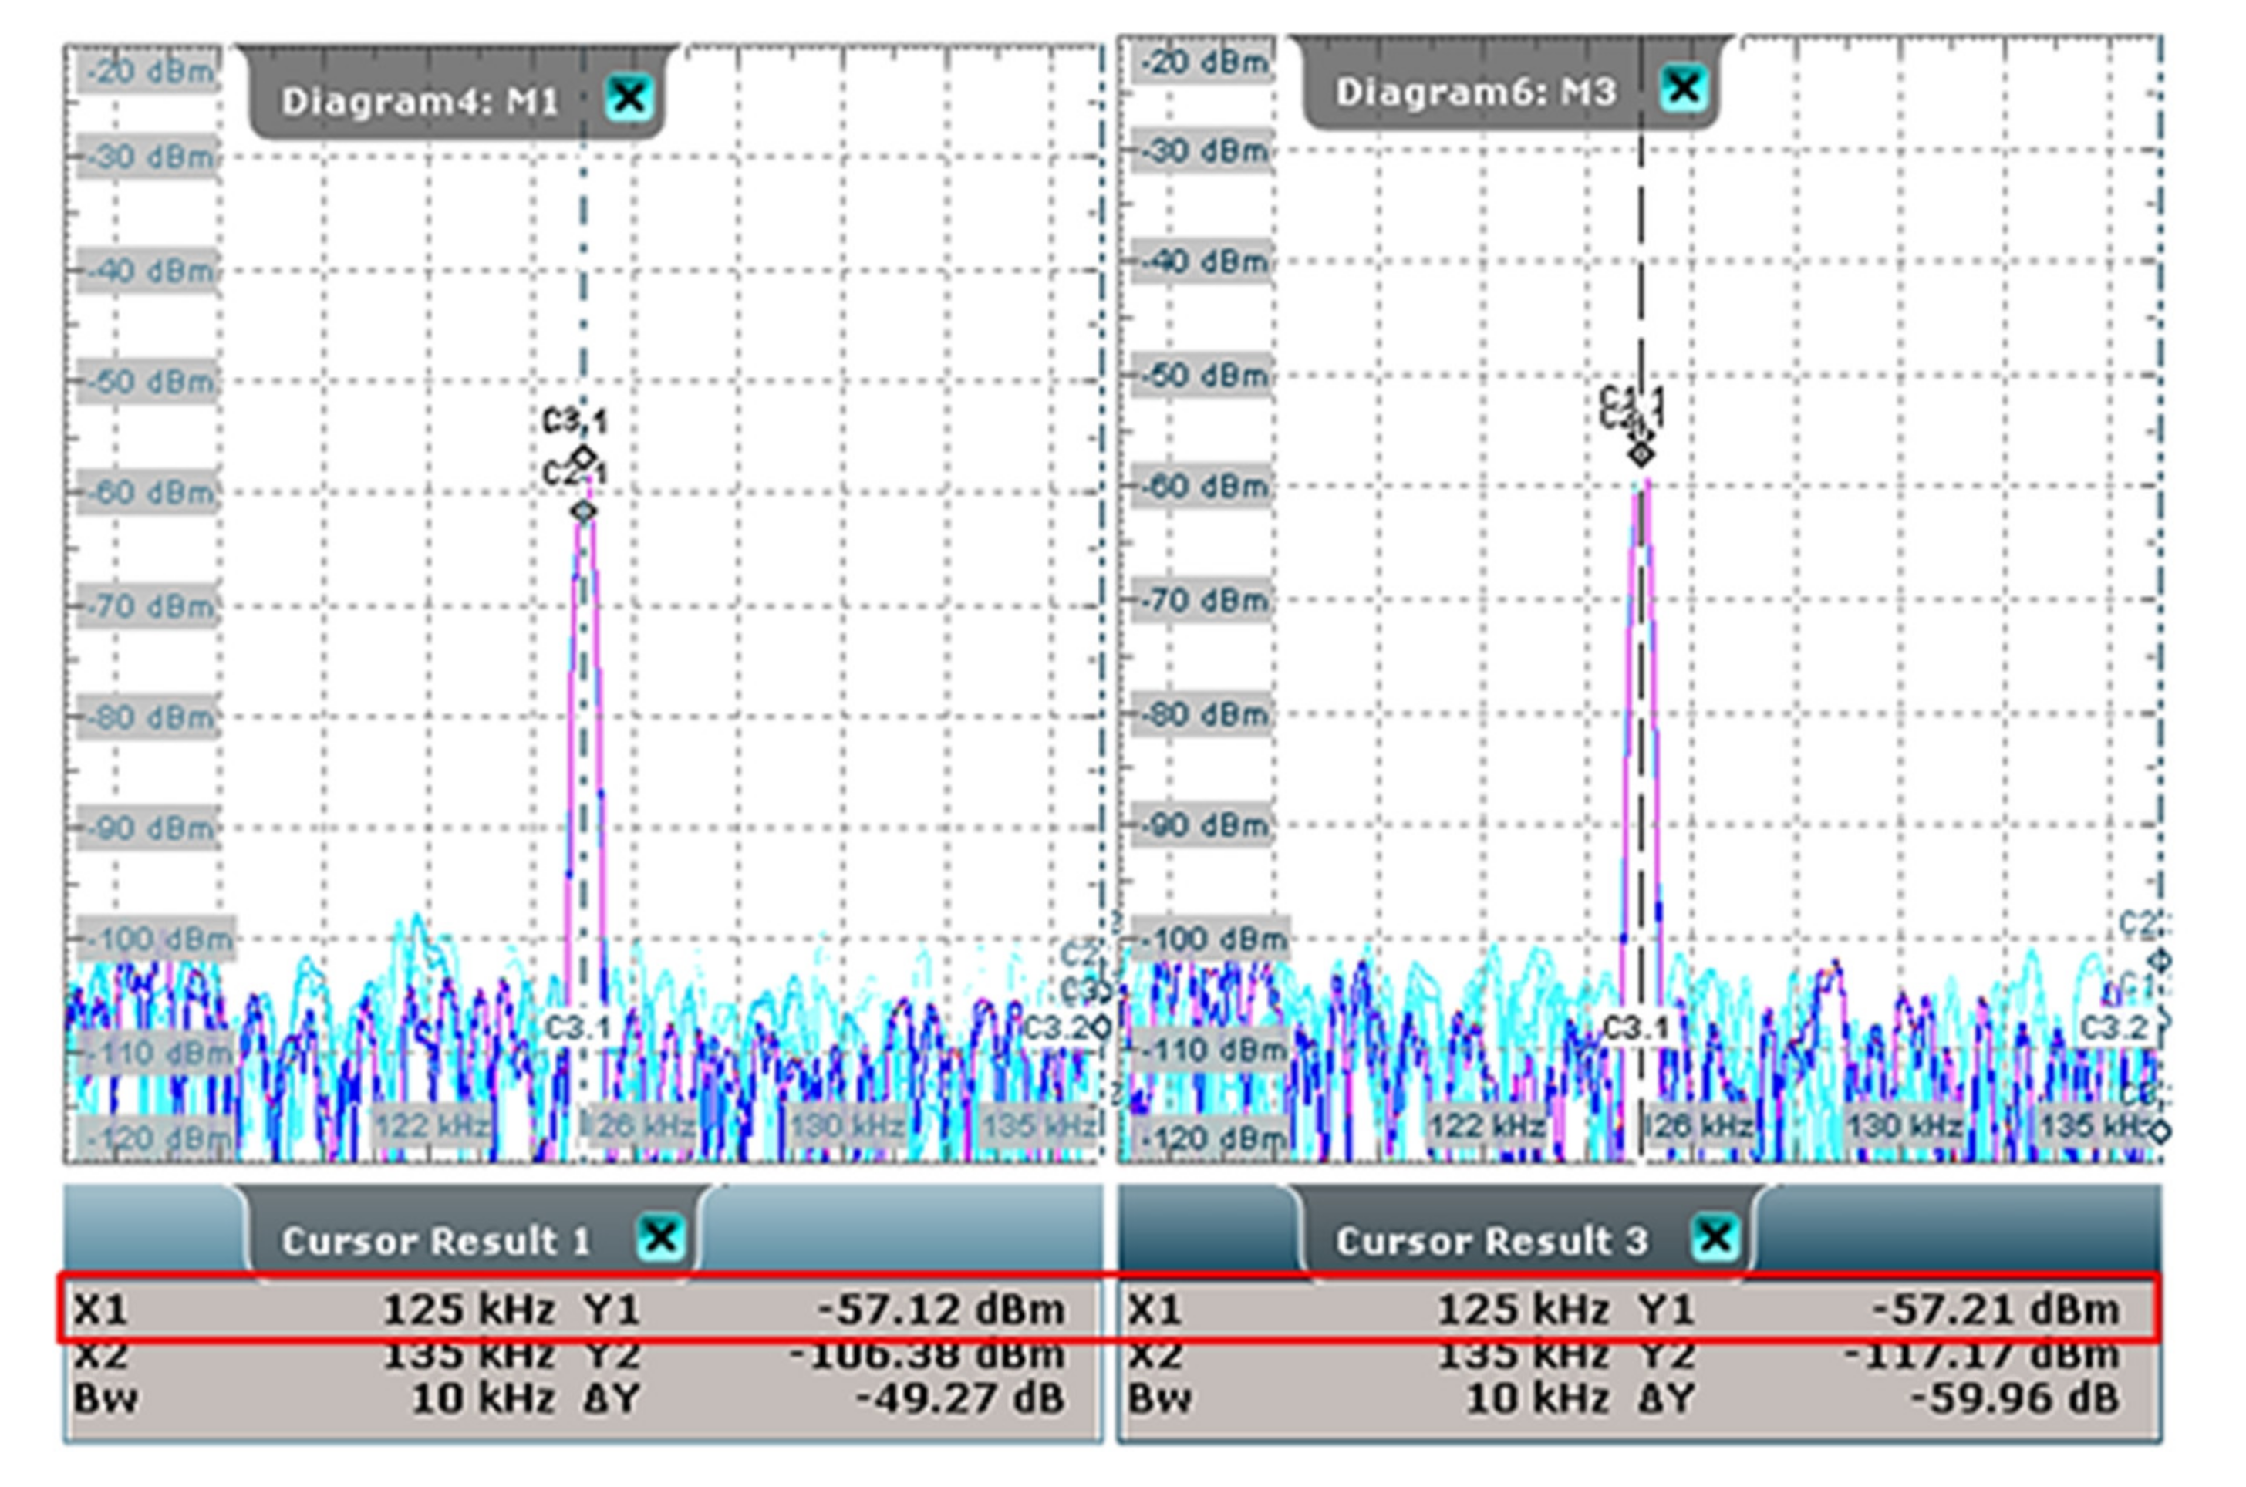Click the 125 kHz X1 value in Cursor Result 3
This screenshot has height=1487, width=2246.
(1523, 1310)
